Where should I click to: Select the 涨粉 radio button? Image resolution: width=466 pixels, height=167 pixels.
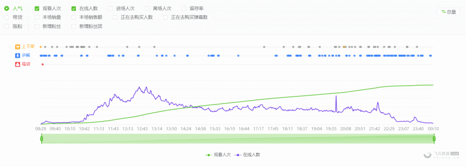coord(6,26)
